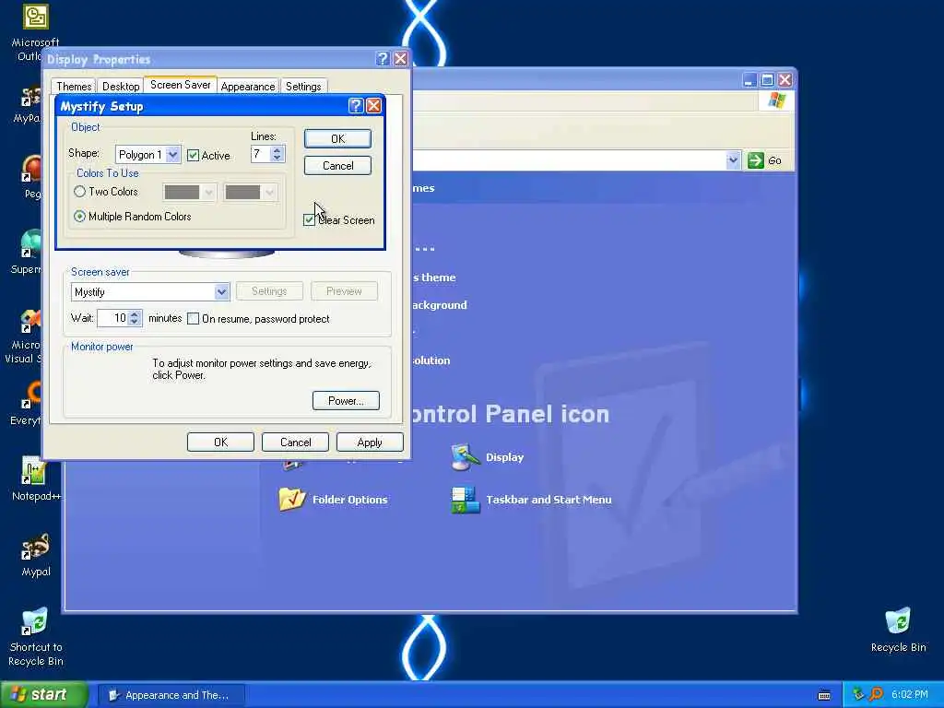Open Microsoft Outlook desktop icon
Viewport: 944px width, 708px height.
(x=36, y=18)
